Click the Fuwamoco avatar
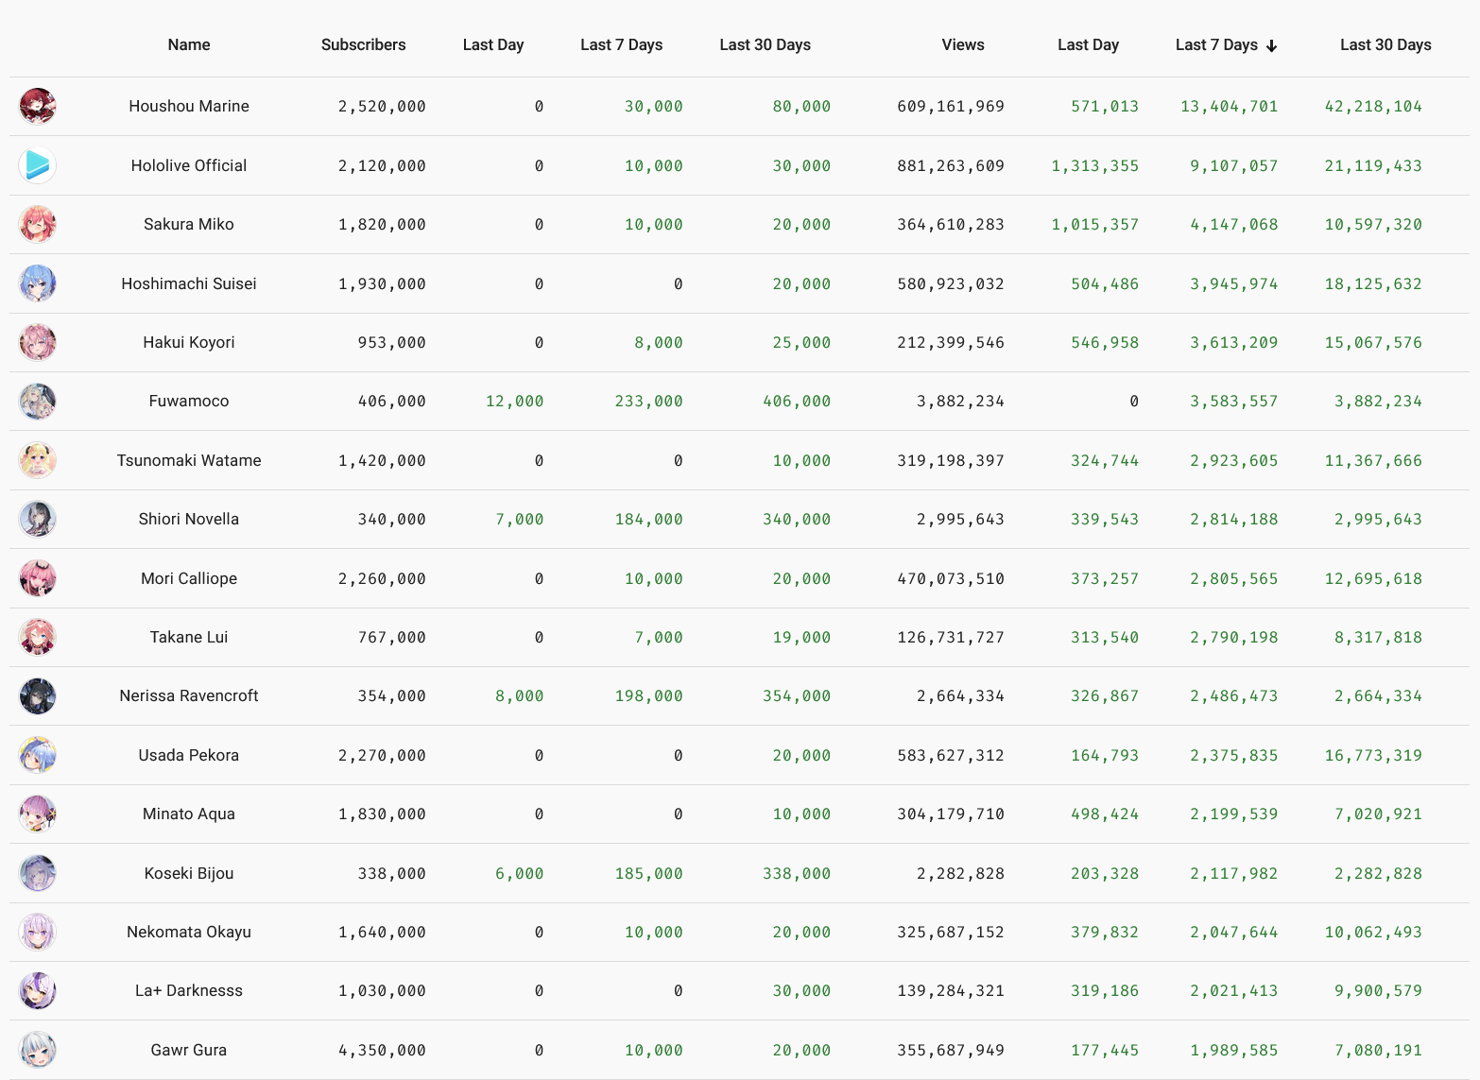Image resolution: width=1480 pixels, height=1080 pixels. coord(38,401)
